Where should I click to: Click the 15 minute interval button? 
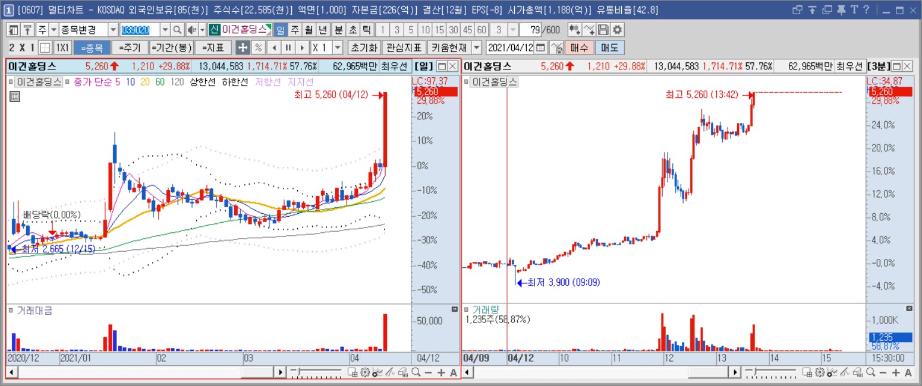click(439, 30)
